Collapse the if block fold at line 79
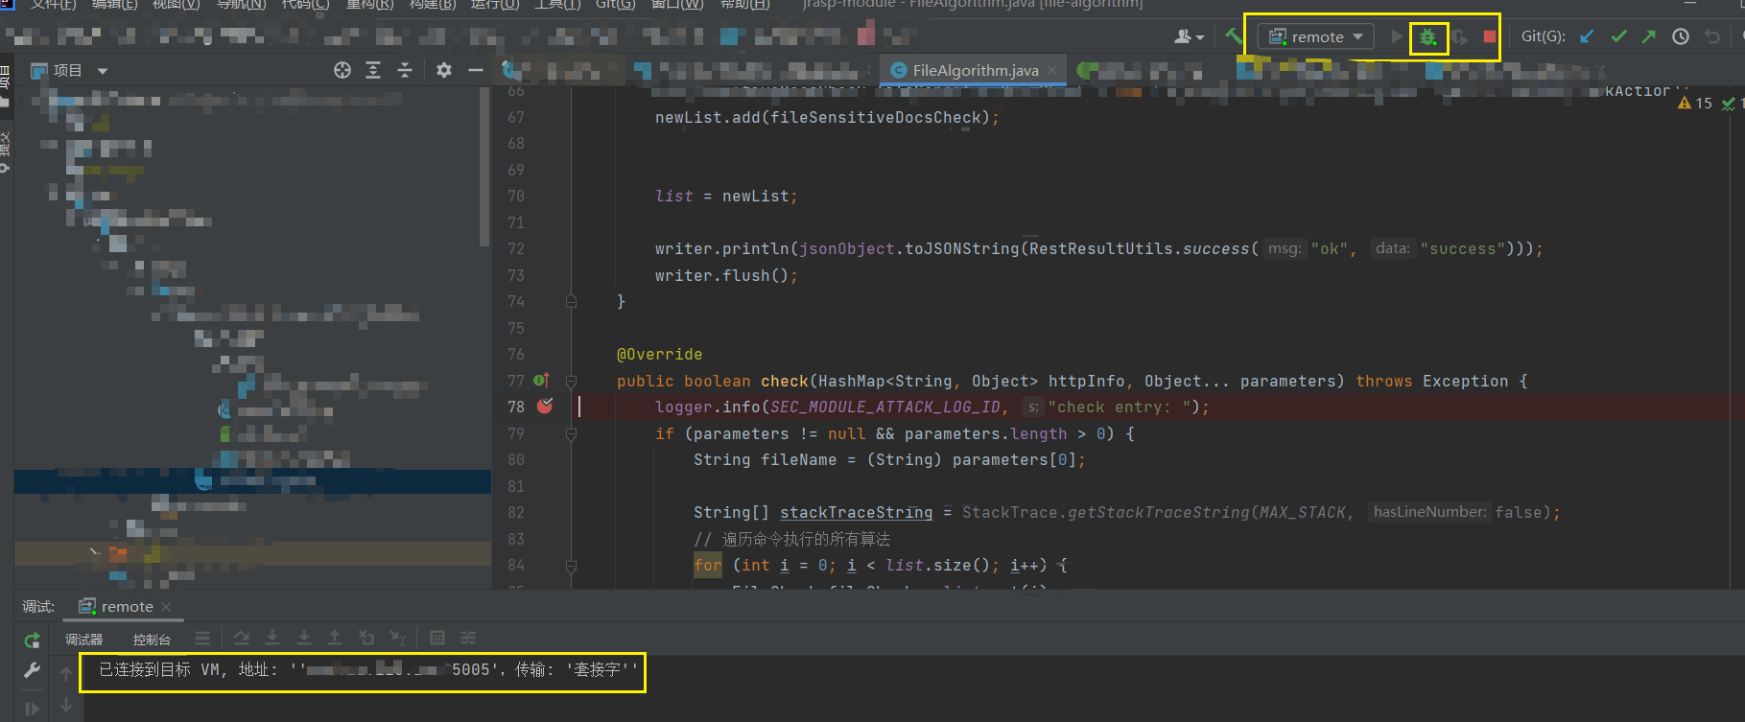The width and height of the screenshot is (1745, 722). pos(571,433)
